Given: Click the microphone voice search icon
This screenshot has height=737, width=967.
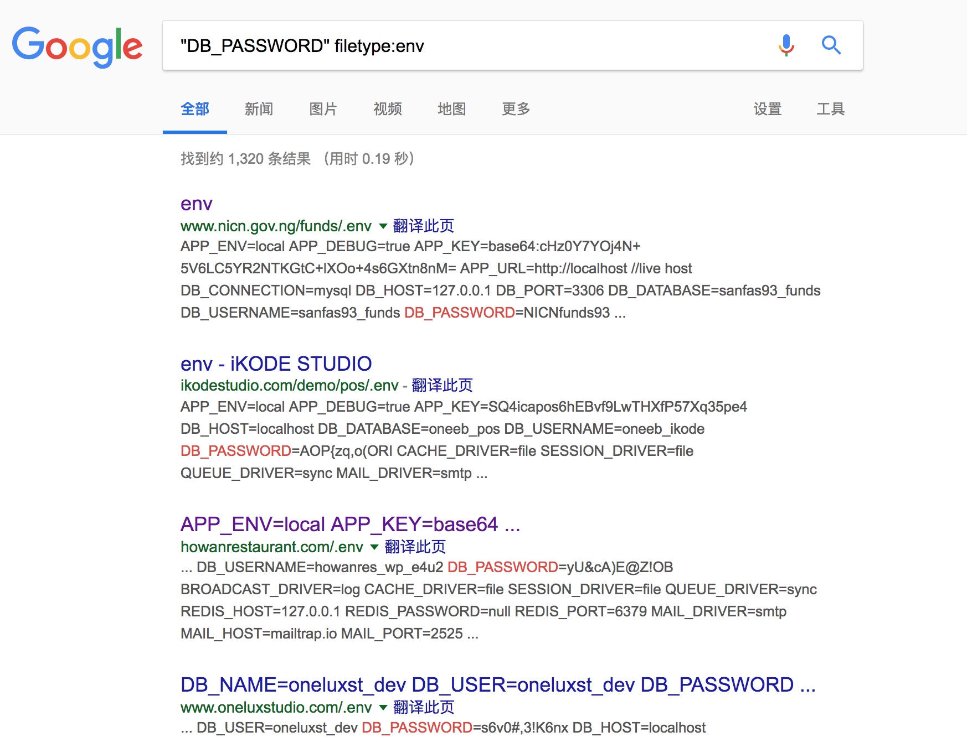Looking at the screenshot, I should point(786,45).
